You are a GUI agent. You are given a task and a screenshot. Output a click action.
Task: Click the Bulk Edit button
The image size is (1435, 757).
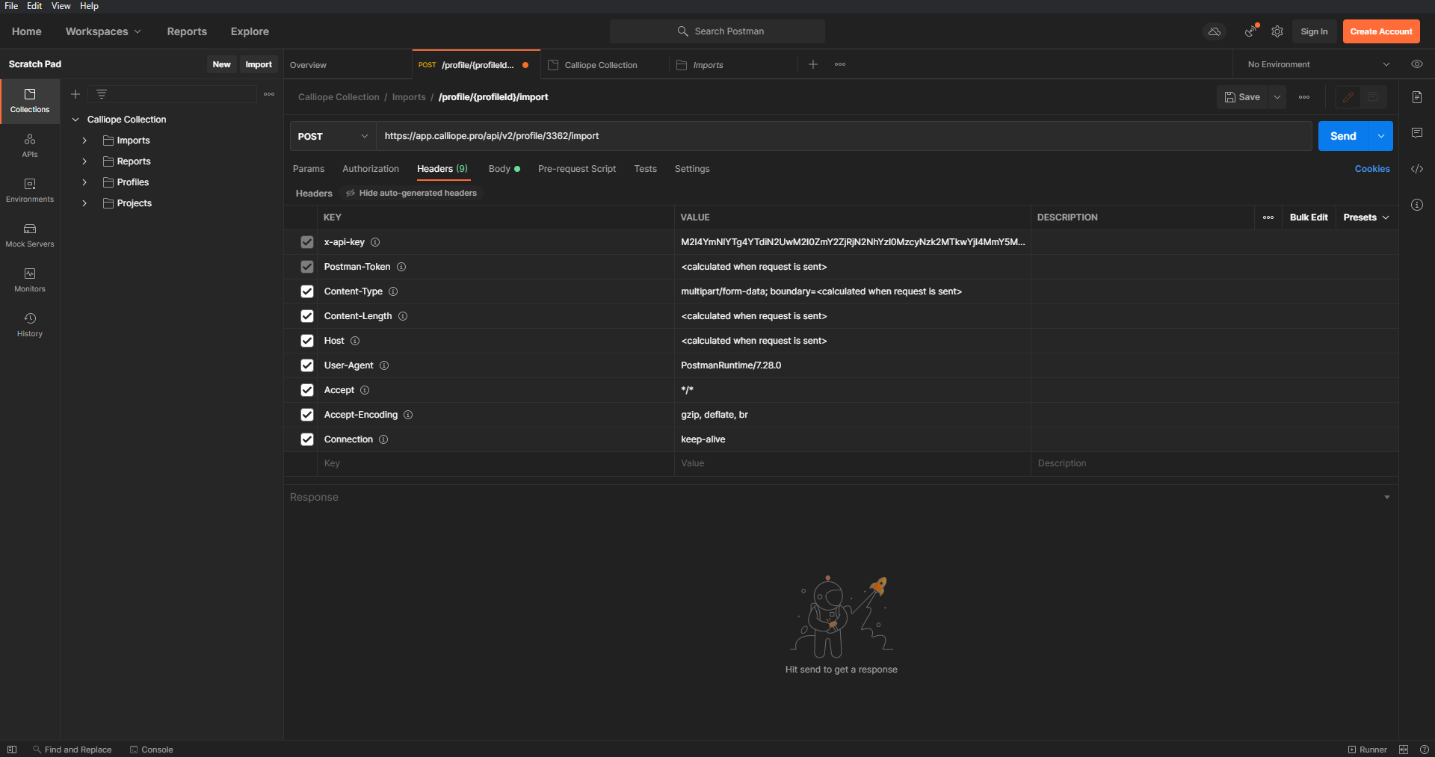tap(1309, 217)
